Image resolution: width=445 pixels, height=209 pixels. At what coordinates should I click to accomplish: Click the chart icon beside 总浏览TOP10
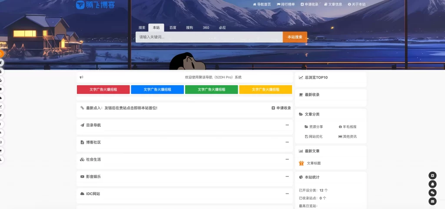(x=301, y=77)
